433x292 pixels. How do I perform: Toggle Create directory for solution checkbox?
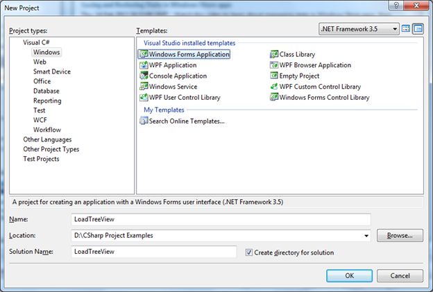tap(249, 252)
